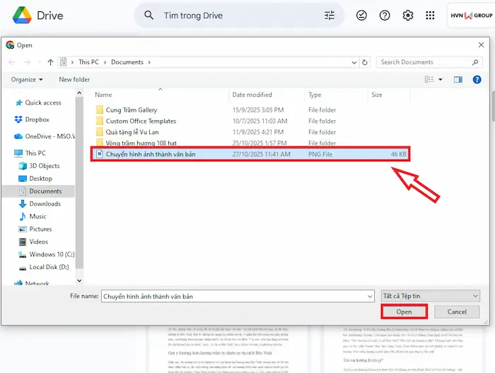Open Drive settings gear icon
This screenshot has height=373, width=495.
[408, 15]
